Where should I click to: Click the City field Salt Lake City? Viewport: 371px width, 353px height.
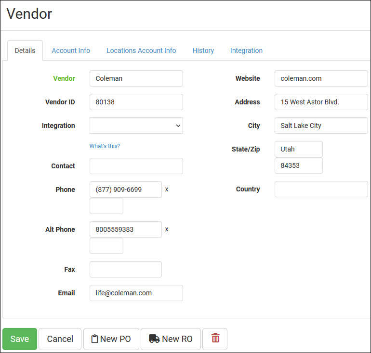coord(321,126)
